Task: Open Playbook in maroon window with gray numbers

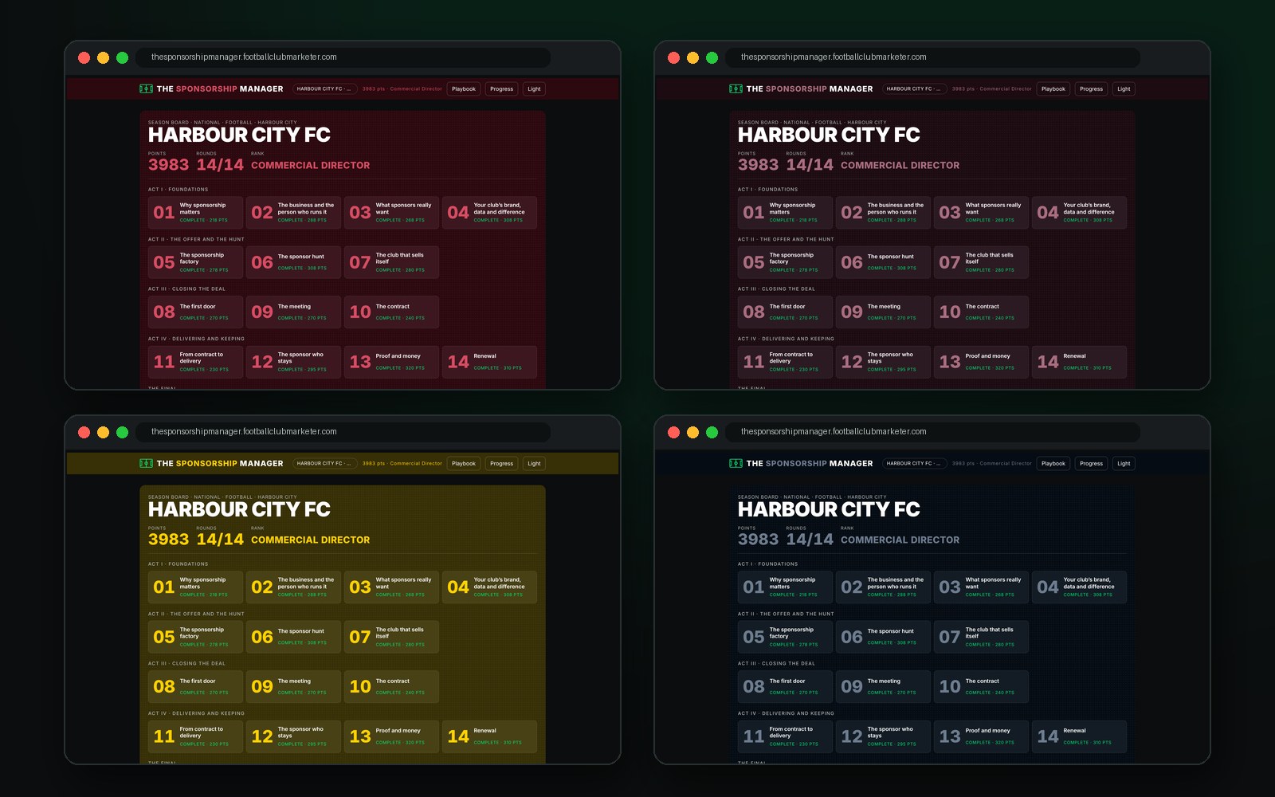Action: coord(1053,88)
